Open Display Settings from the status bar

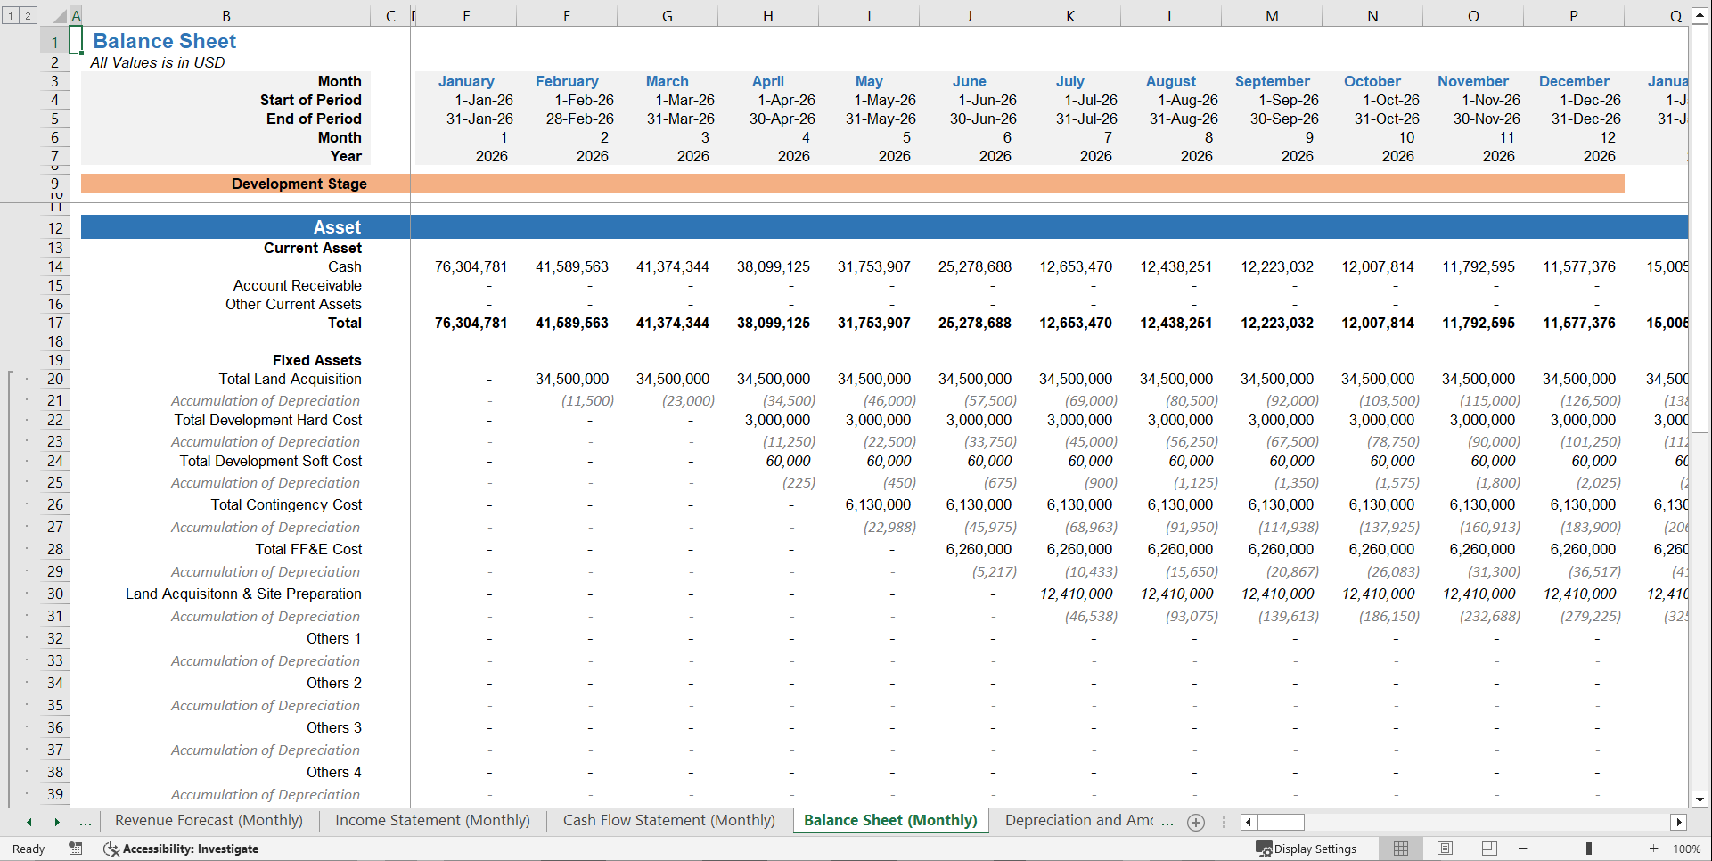point(1307,849)
